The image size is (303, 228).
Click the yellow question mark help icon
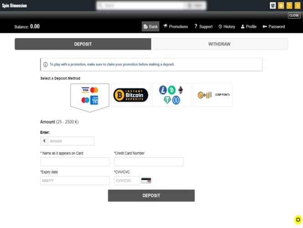pos(289,5)
